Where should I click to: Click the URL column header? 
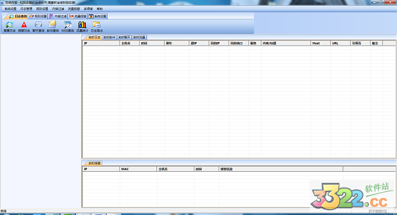[x=340, y=43]
